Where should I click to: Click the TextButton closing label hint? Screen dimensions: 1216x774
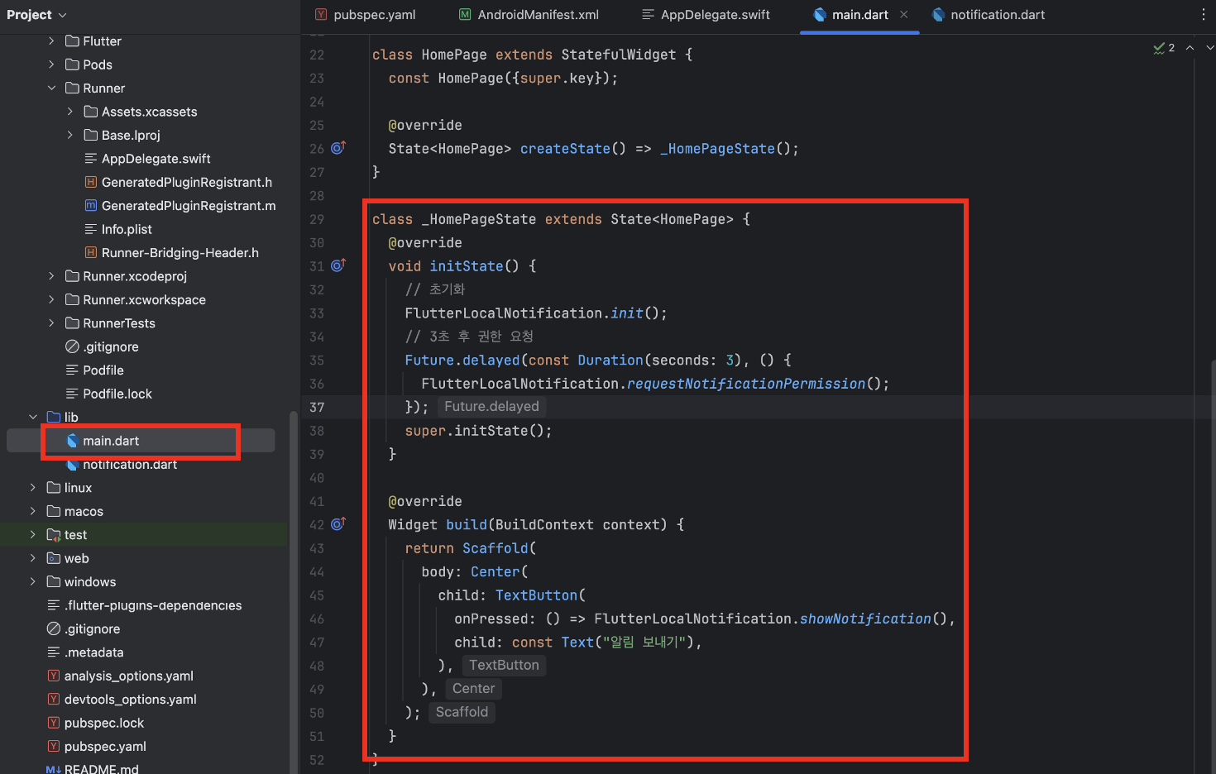click(504, 665)
